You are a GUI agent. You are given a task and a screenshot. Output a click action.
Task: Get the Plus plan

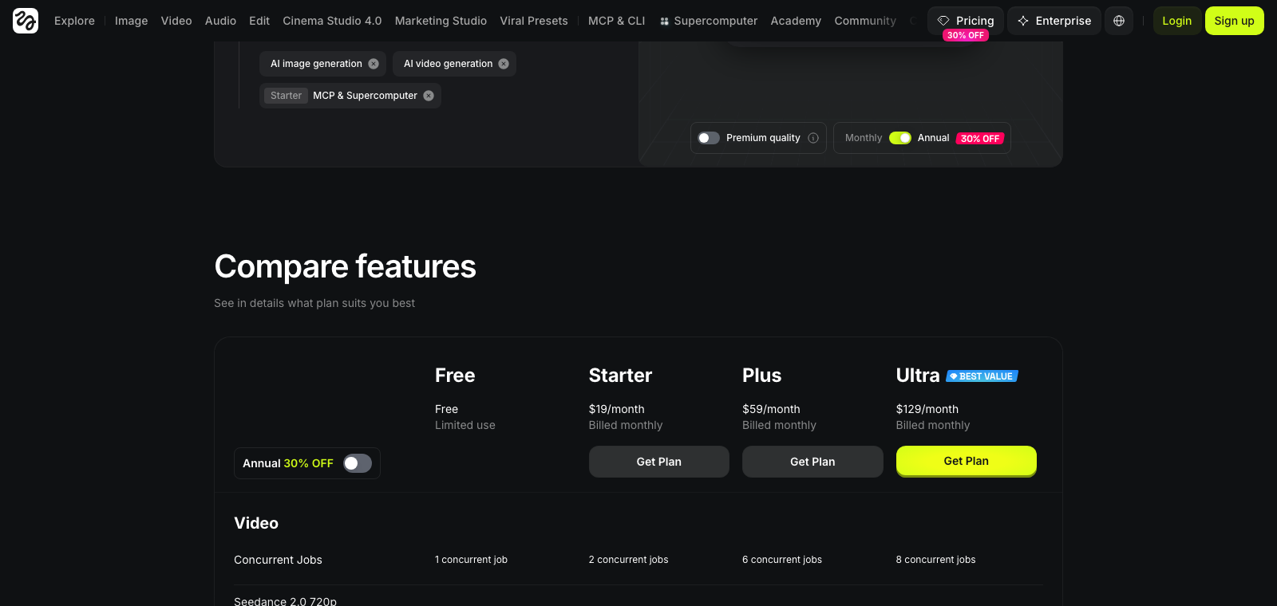pyautogui.click(x=812, y=462)
